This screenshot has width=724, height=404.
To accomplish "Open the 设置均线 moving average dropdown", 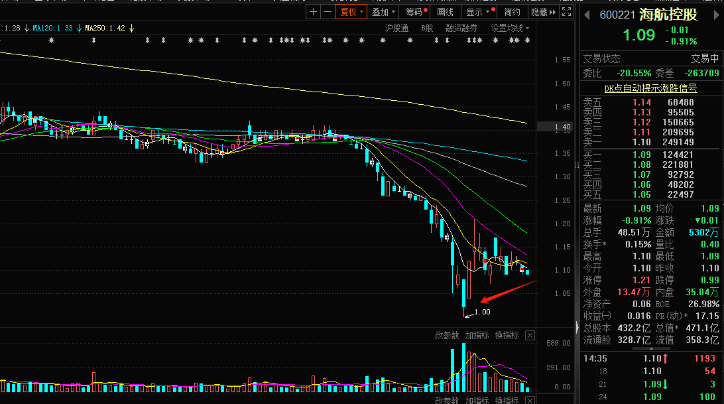I will tap(511, 28).
